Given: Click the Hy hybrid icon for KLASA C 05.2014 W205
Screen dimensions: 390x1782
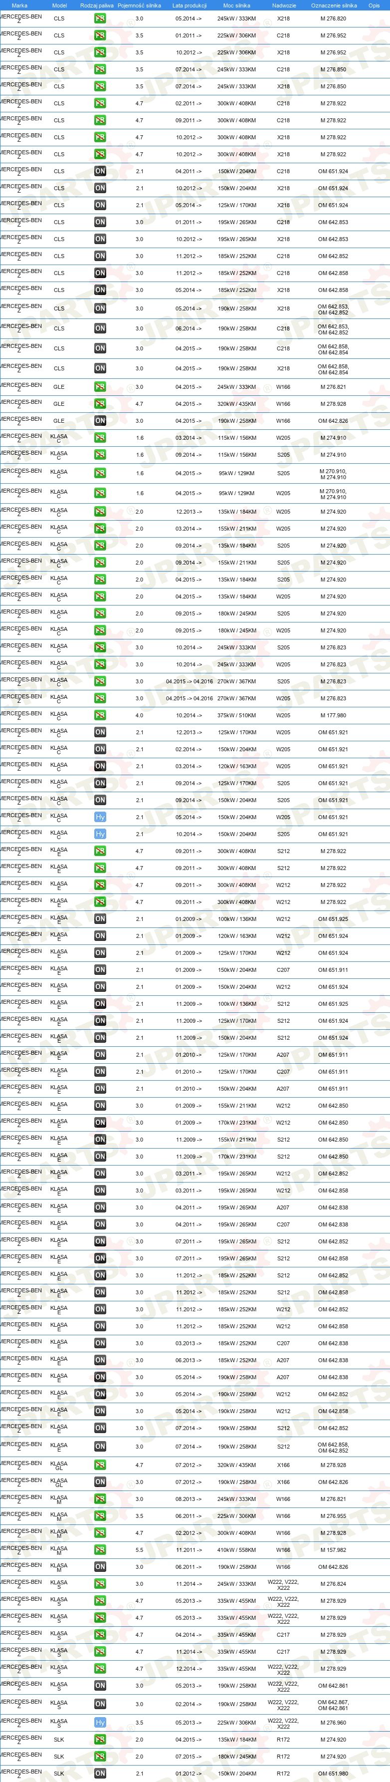Looking at the screenshot, I should tap(100, 817).
